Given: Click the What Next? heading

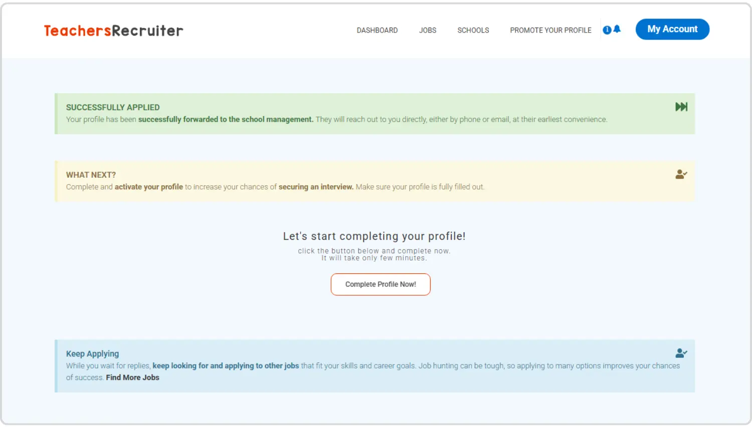Looking at the screenshot, I should (91, 175).
